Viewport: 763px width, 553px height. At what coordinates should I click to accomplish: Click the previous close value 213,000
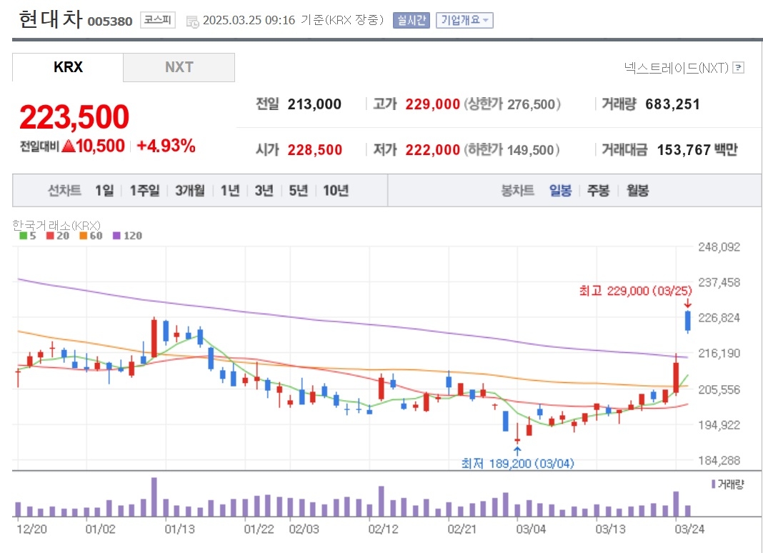[314, 104]
